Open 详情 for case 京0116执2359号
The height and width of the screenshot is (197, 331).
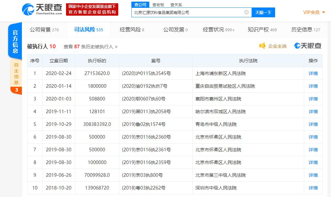point(313,162)
